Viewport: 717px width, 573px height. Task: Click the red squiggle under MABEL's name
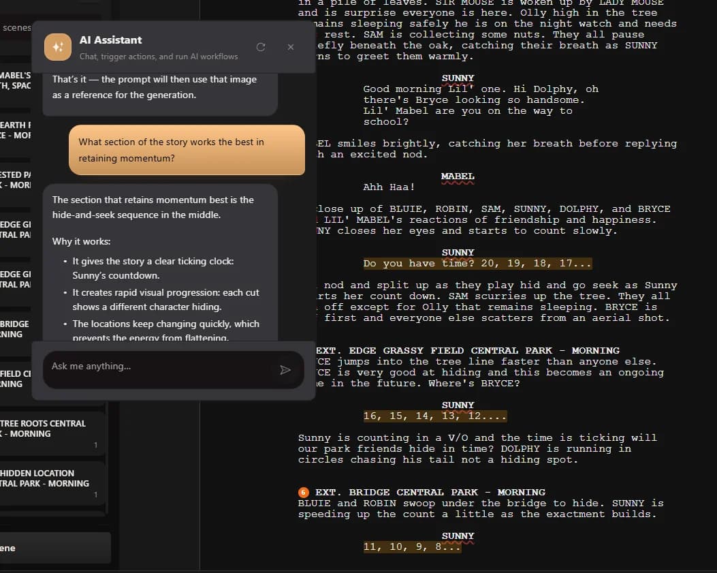coord(456,182)
